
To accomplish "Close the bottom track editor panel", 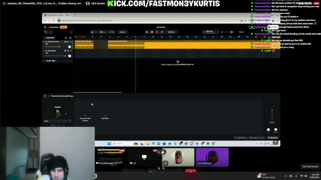I will pos(45,96).
